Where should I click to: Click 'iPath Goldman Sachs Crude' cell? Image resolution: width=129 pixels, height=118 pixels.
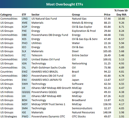tap(49, 68)
